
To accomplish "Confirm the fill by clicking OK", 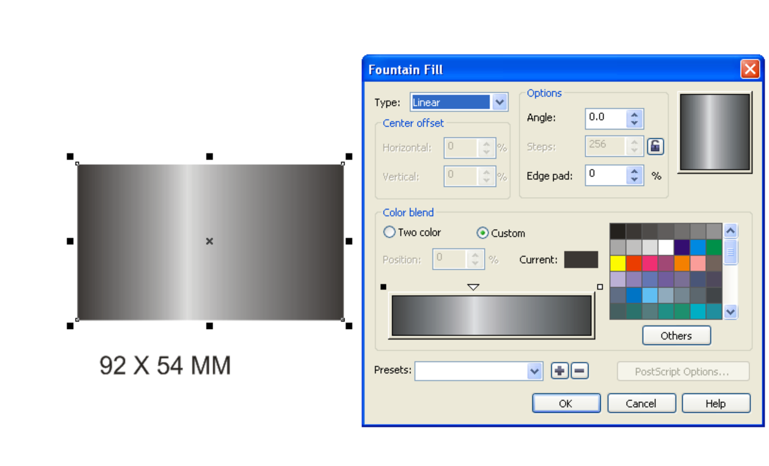I will (x=566, y=403).
